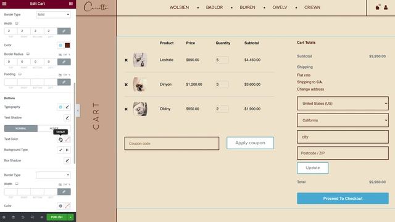
Task: Switch to the Normal state tab
Action: [x=21, y=128]
